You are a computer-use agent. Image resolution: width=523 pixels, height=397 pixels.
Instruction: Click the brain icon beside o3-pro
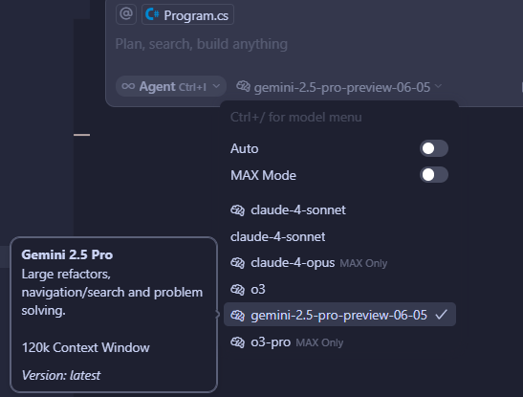(x=238, y=342)
